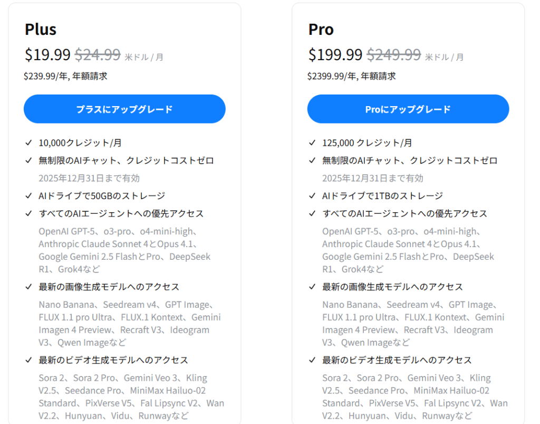Click the $239.99/年 annual billing text
Viewport: 540px width, 424px height.
(65, 76)
